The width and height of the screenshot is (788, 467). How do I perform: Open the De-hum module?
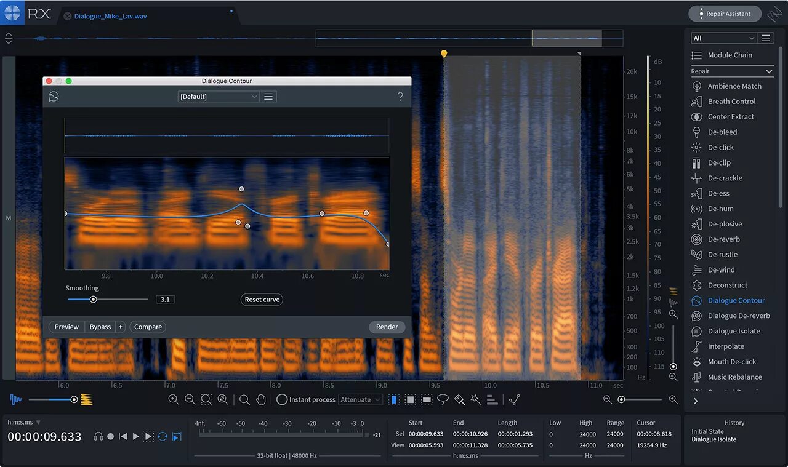[x=720, y=209]
